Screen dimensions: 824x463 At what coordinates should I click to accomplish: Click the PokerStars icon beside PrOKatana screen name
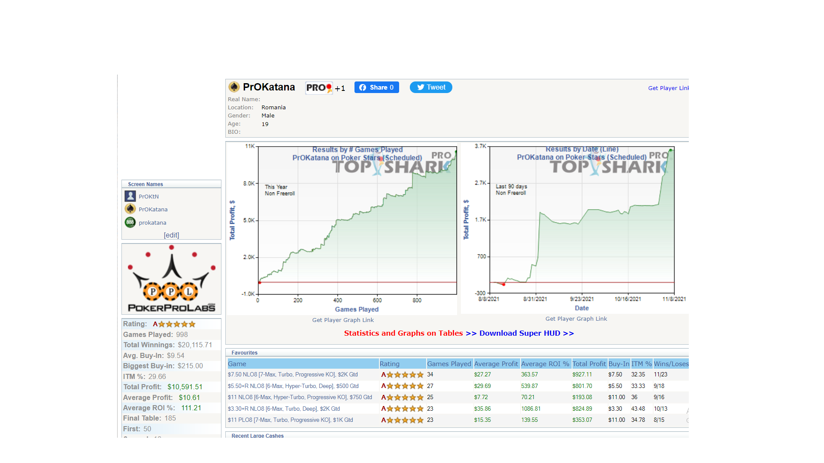coord(130,209)
